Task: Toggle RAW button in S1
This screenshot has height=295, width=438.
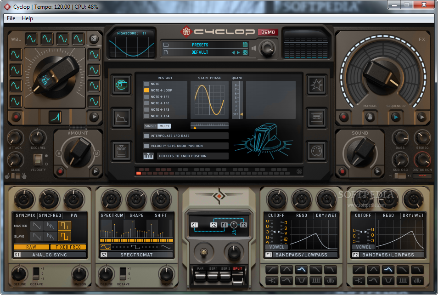Action: coord(31,247)
